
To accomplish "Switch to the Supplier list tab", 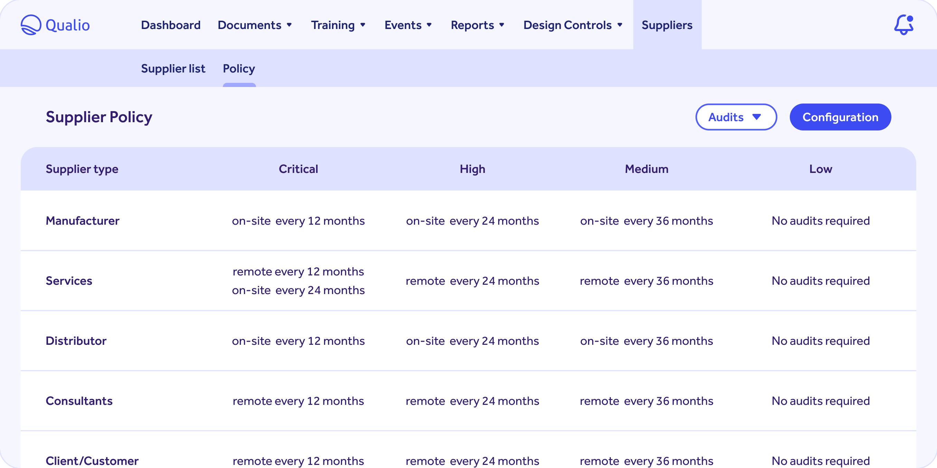I will tap(173, 68).
